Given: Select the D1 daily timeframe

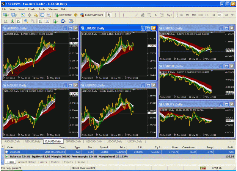Looking at the screenshot, I should tap(220, 15).
